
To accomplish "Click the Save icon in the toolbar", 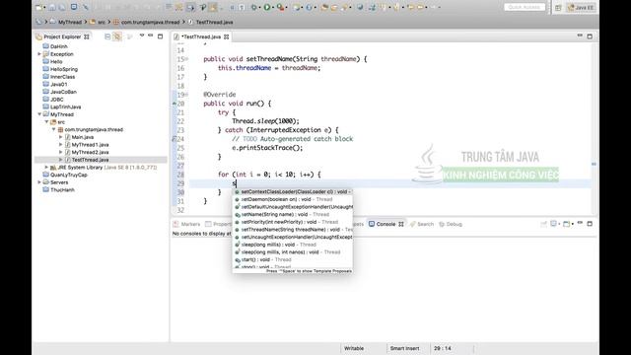I will (52, 7).
